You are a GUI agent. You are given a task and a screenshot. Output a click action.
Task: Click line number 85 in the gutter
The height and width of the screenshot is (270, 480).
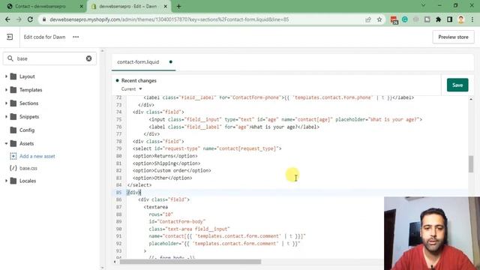[x=118, y=192]
